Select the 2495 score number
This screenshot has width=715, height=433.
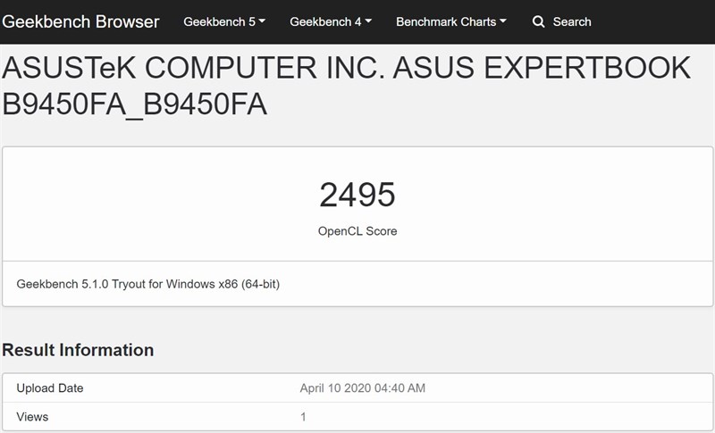(357, 195)
